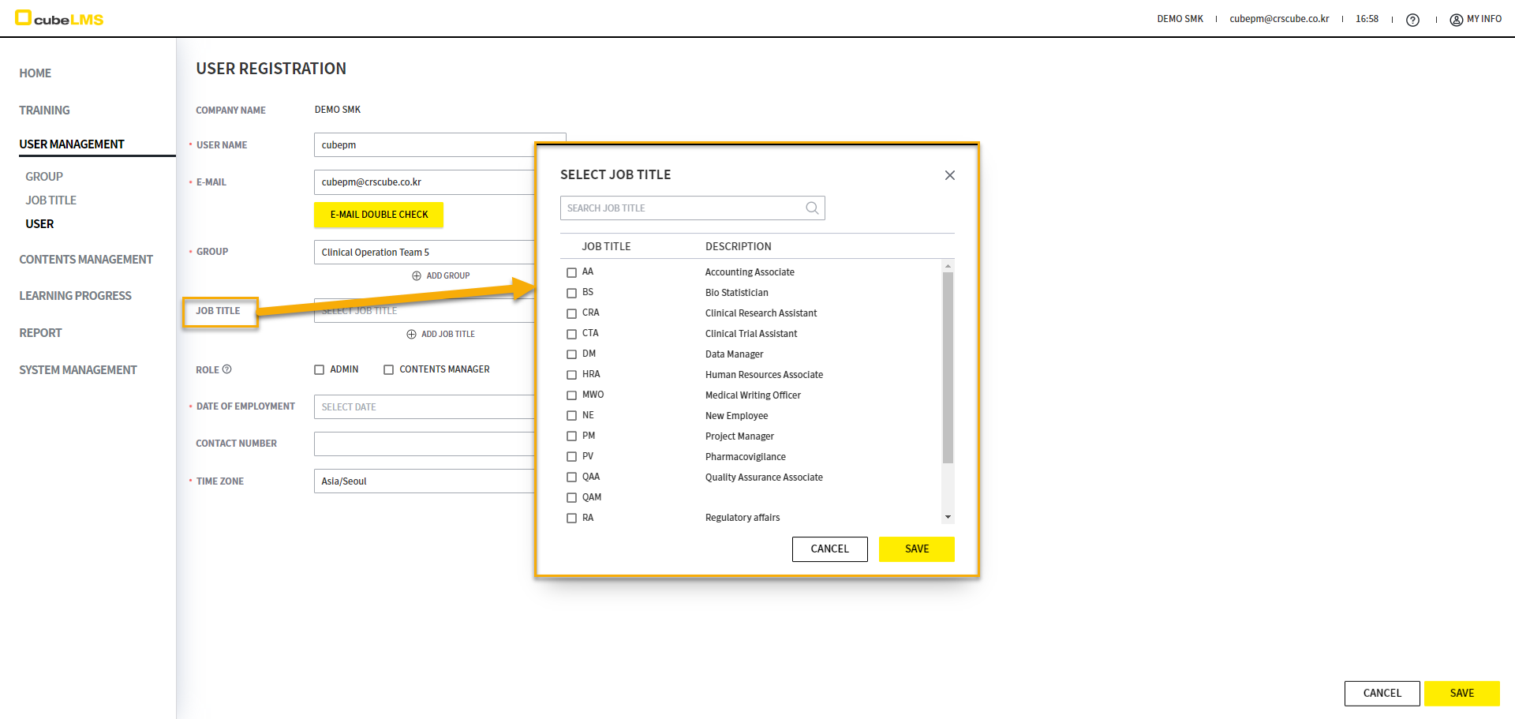Open the help question mark icon

click(1412, 20)
